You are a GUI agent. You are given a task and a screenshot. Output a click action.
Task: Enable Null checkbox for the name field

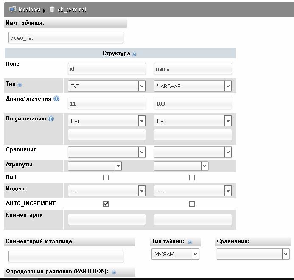(x=192, y=178)
